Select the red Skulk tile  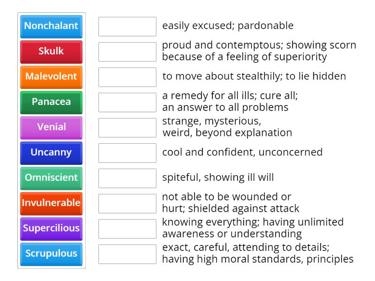[x=52, y=51]
